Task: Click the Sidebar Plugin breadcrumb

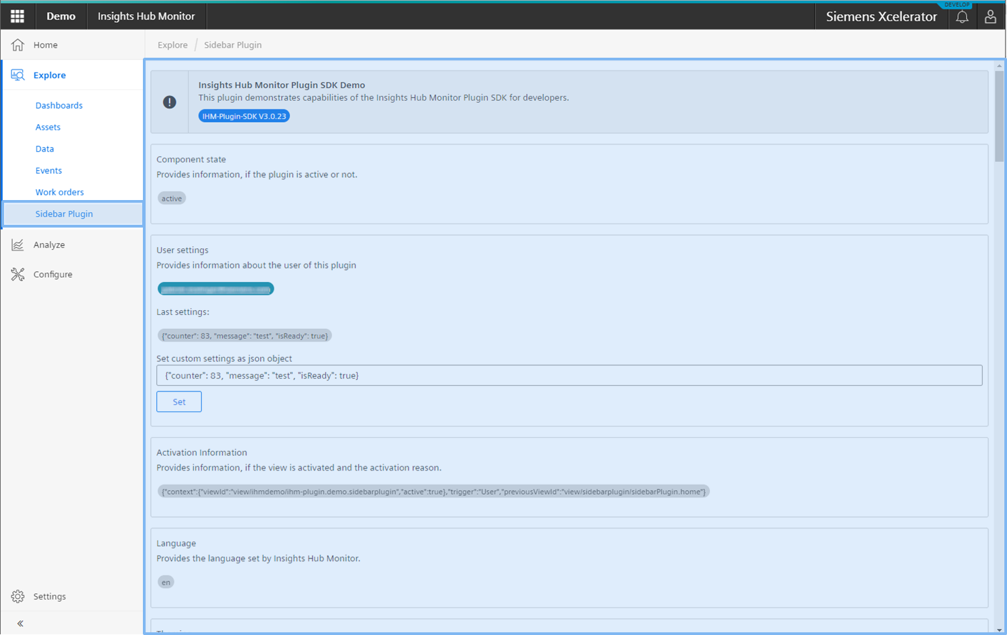Action: click(233, 45)
